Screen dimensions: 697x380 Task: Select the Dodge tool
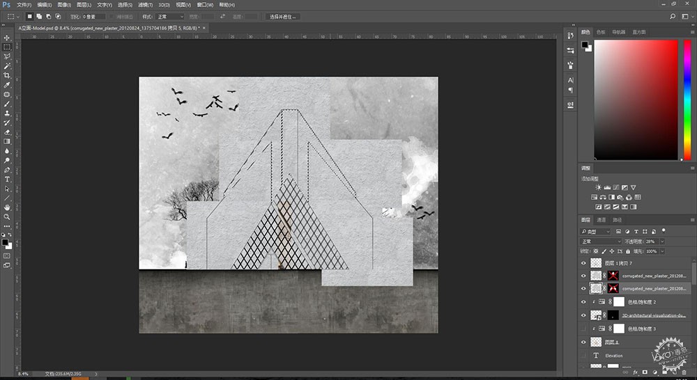click(7, 160)
